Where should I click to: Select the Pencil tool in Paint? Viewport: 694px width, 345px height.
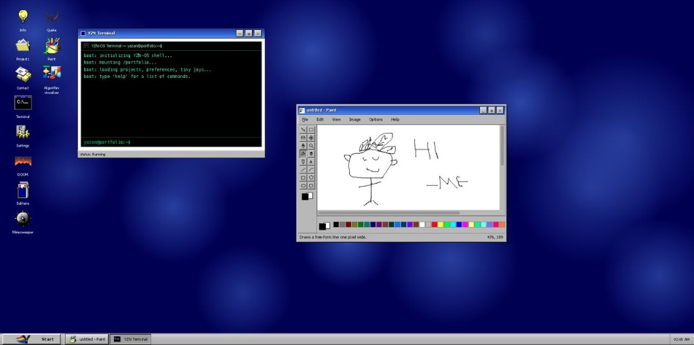(x=303, y=154)
